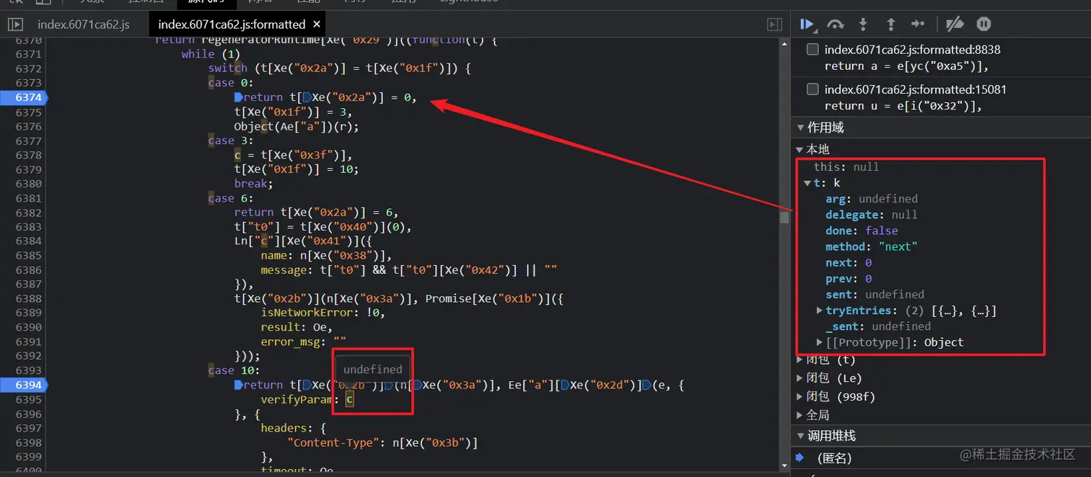Image resolution: width=1091 pixels, height=477 pixels.
Task: Toggle inline breakpoint before (e, { on line 6394
Action: [x=647, y=385]
